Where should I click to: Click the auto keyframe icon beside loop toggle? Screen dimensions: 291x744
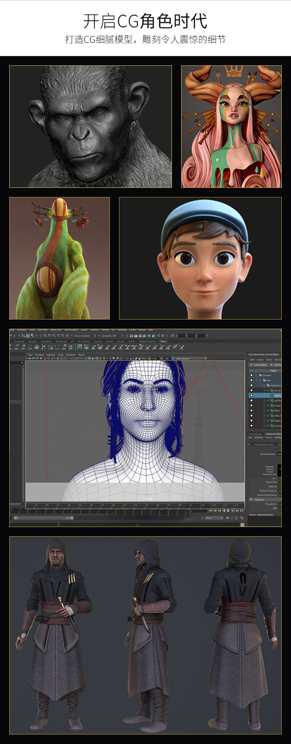click(236, 518)
